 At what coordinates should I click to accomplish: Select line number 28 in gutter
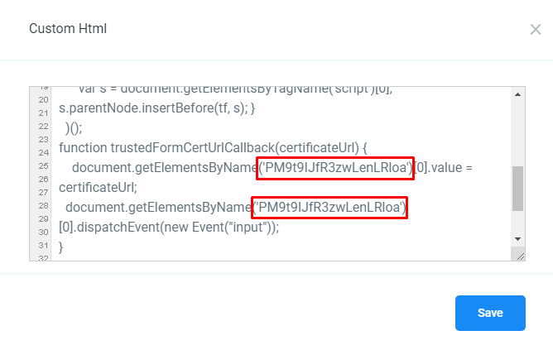click(43, 205)
